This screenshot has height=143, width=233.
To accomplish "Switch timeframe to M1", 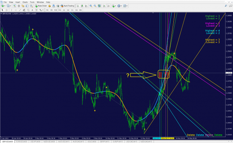I will point(47,10).
